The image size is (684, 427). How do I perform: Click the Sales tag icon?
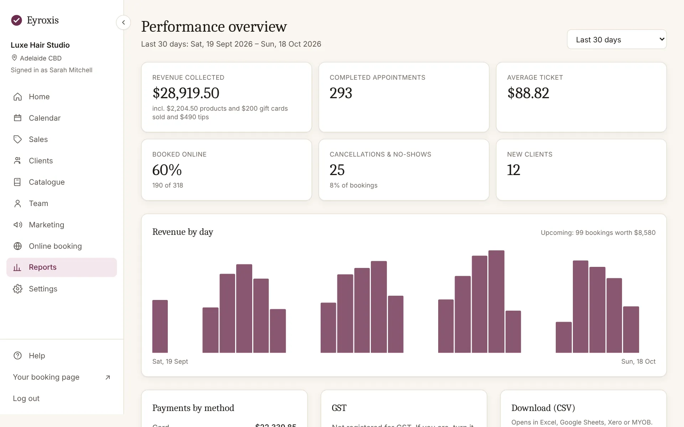(17, 139)
